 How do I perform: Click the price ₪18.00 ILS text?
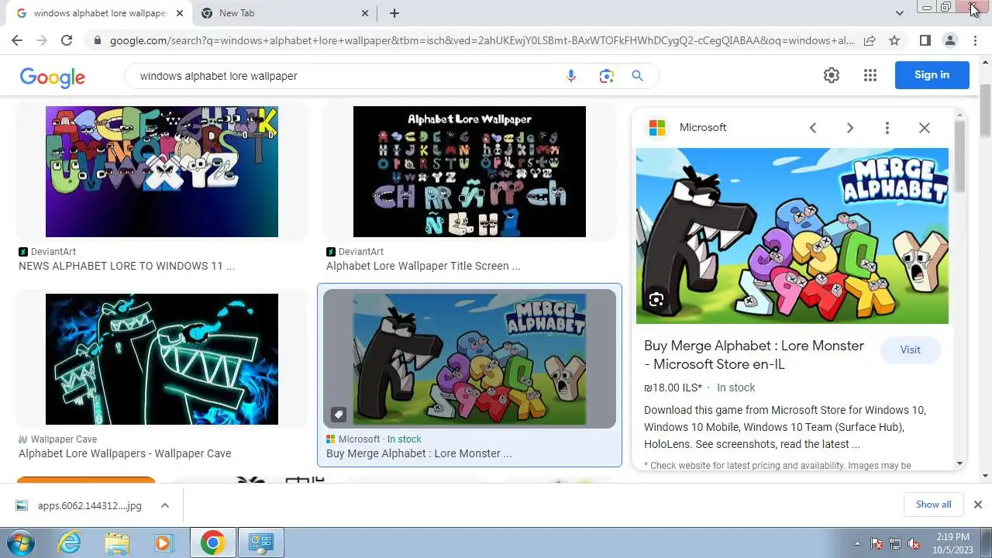point(673,387)
